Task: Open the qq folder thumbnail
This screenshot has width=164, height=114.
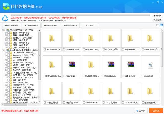Action: click(x=111, y=38)
